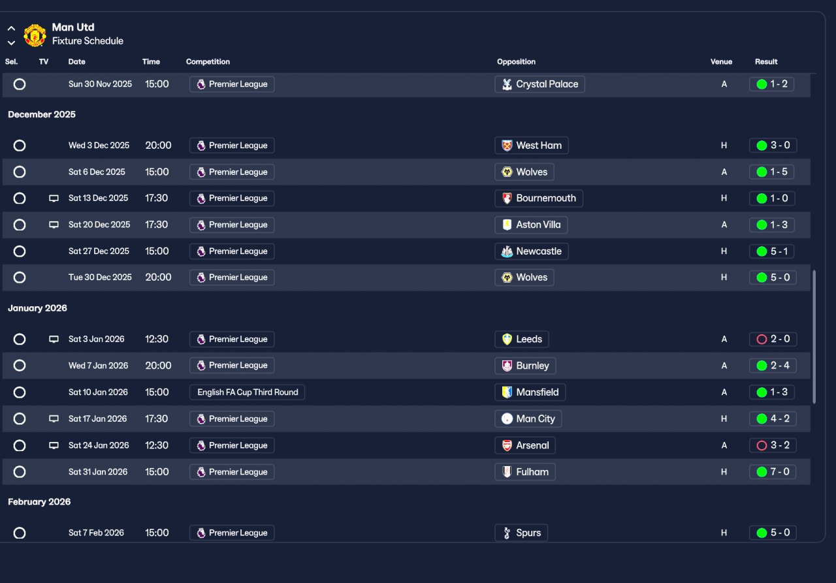This screenshot has height=583, width=836.
Task: Select the Fulham fixture radio button
Action: [20, 472]
